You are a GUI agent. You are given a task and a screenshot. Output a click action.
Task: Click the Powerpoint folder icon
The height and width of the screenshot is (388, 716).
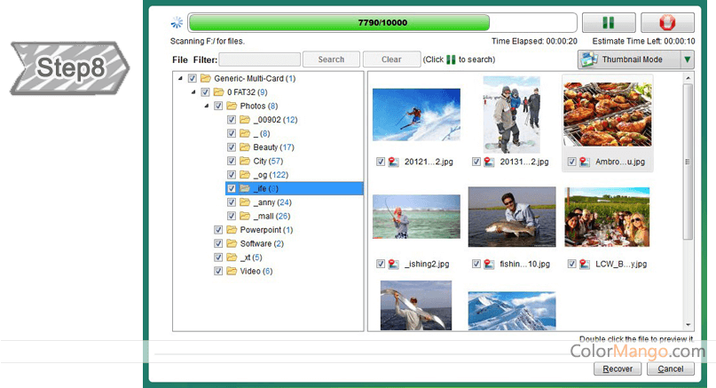[x=232, y=230]
